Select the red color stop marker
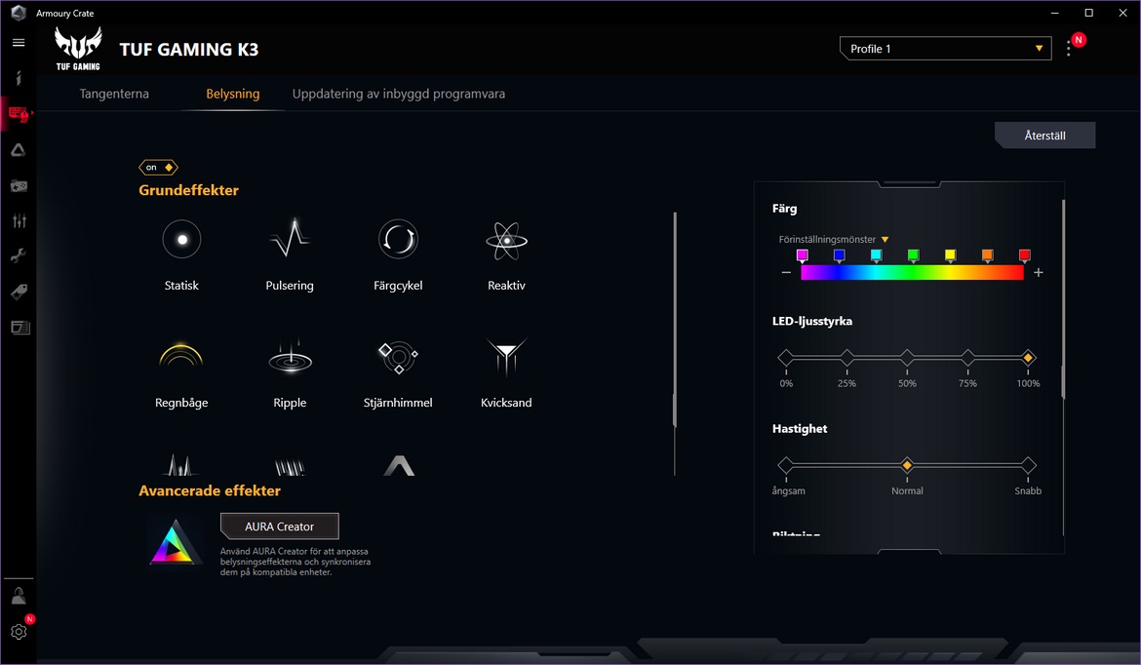This screenshot has height=665, width=1141. 1025,255
